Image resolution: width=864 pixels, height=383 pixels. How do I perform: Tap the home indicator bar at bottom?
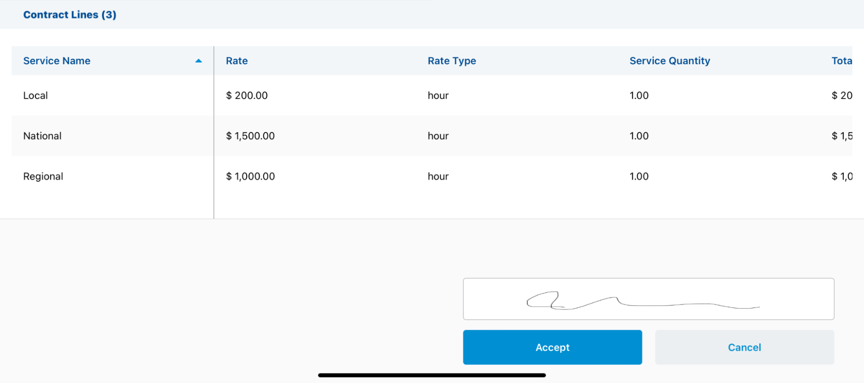pos(432,375)
